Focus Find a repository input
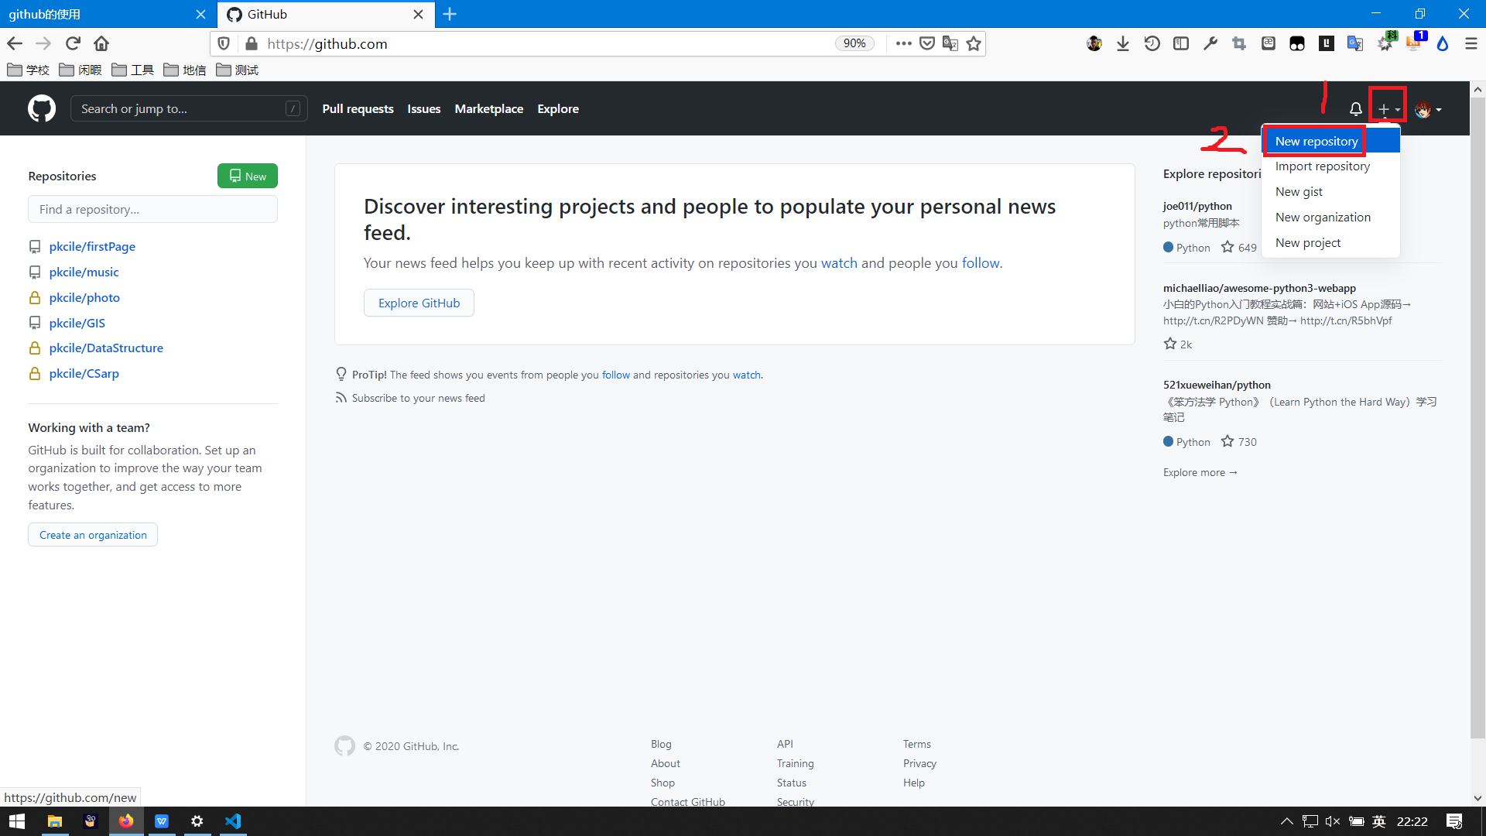 pos(152,209)
